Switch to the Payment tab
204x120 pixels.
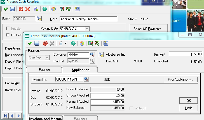click(x=44, y=70)
